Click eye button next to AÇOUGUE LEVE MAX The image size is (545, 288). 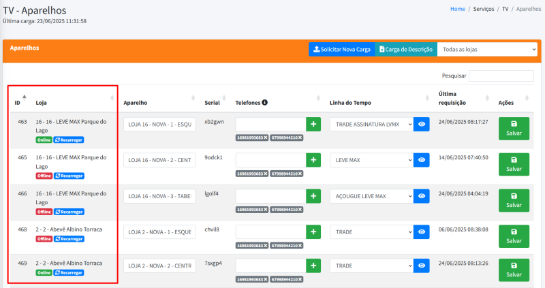(422, 196)
